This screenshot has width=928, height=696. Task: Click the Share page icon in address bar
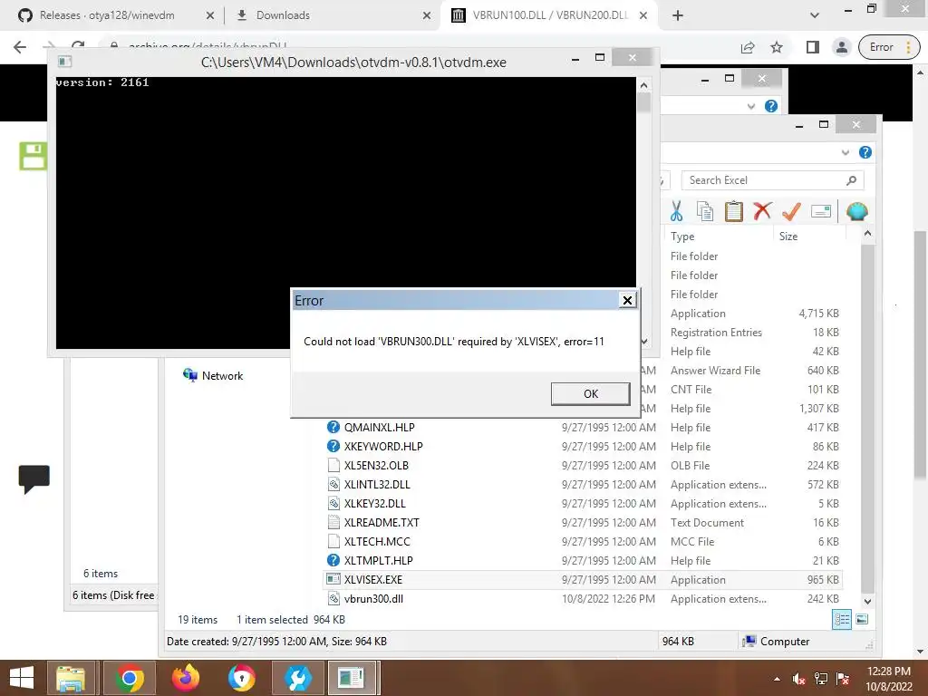748,47
